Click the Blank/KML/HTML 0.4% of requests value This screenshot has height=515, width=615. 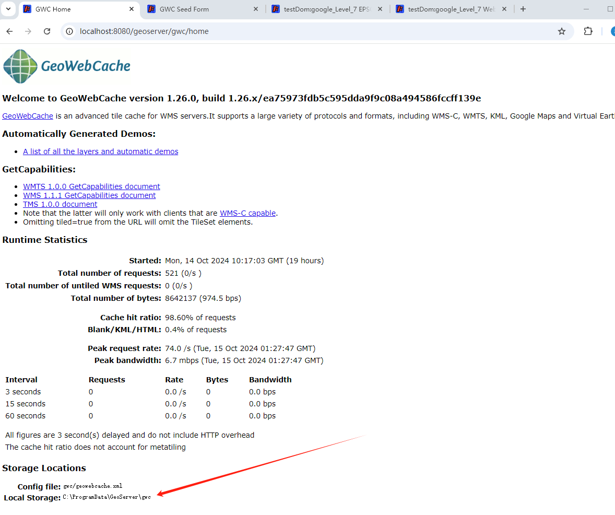tap(196, 330)
